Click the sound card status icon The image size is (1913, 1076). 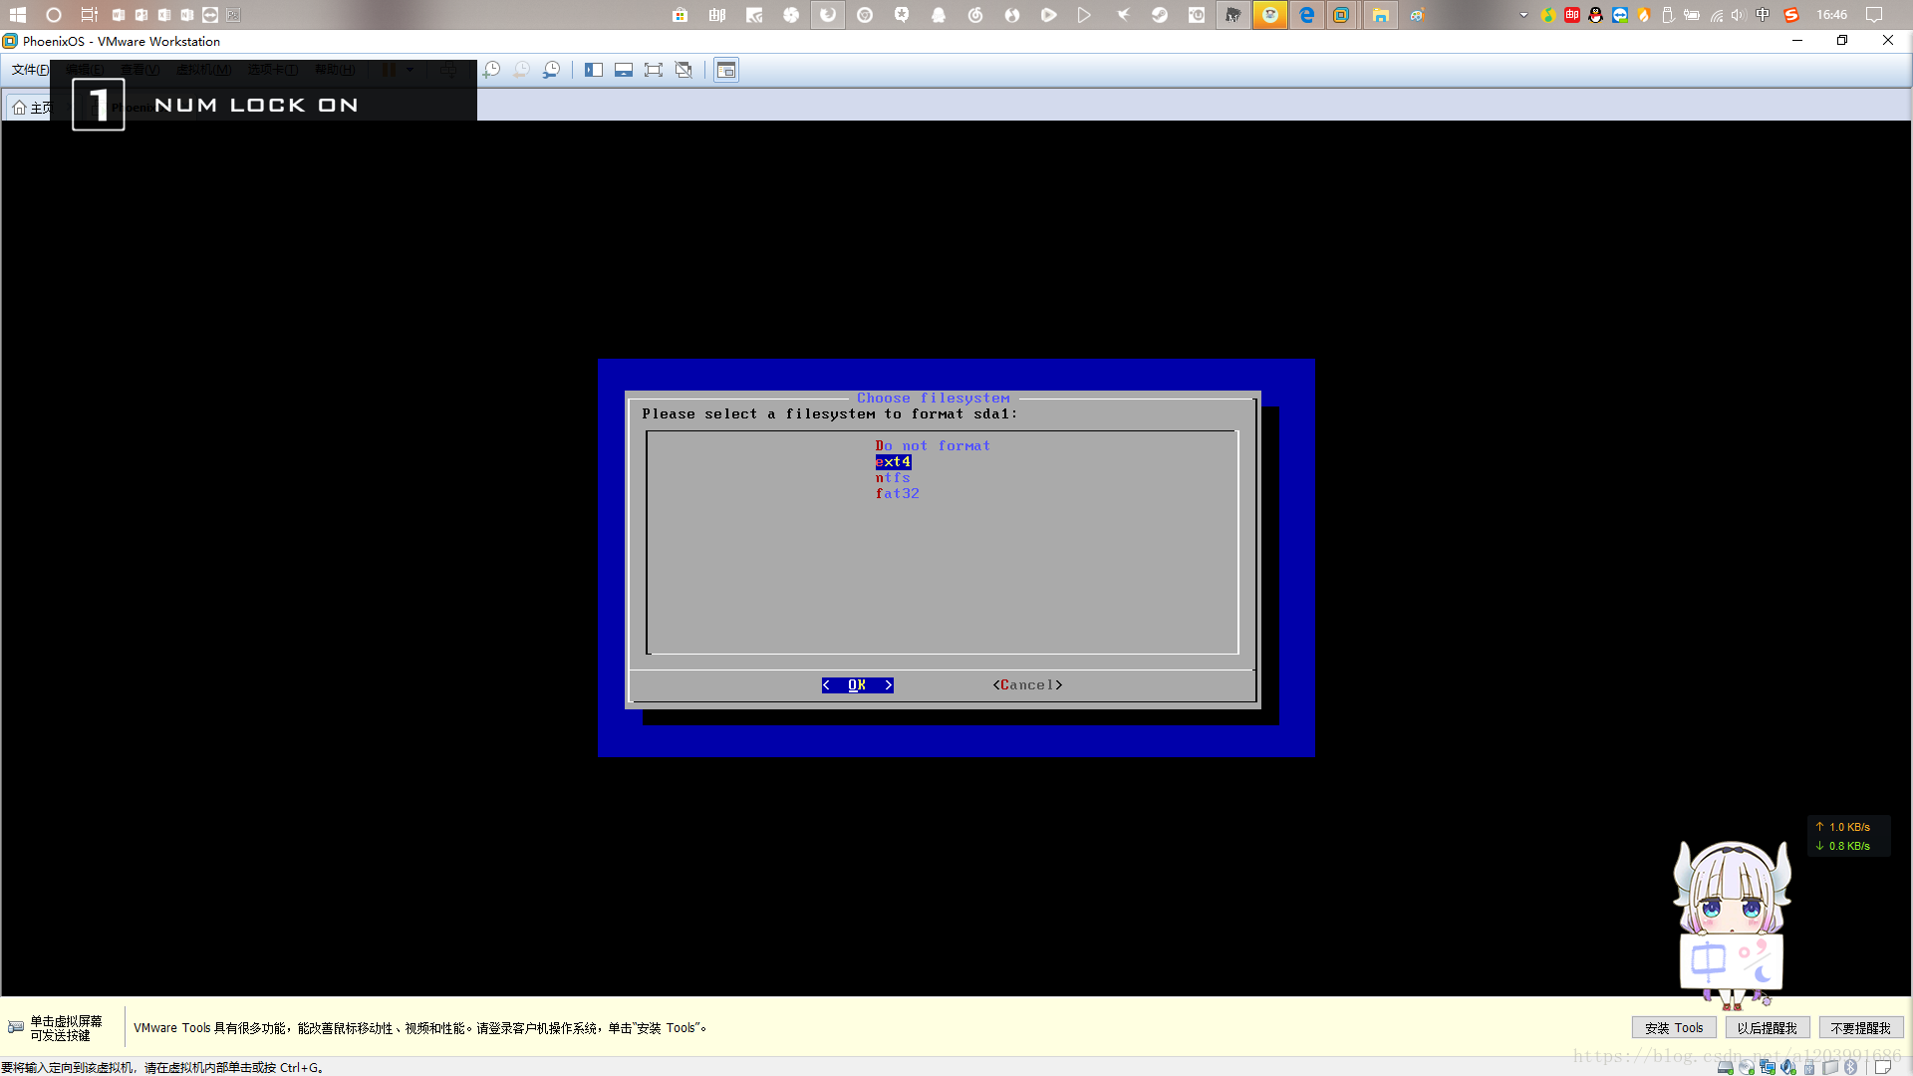pos(1788,1067)
